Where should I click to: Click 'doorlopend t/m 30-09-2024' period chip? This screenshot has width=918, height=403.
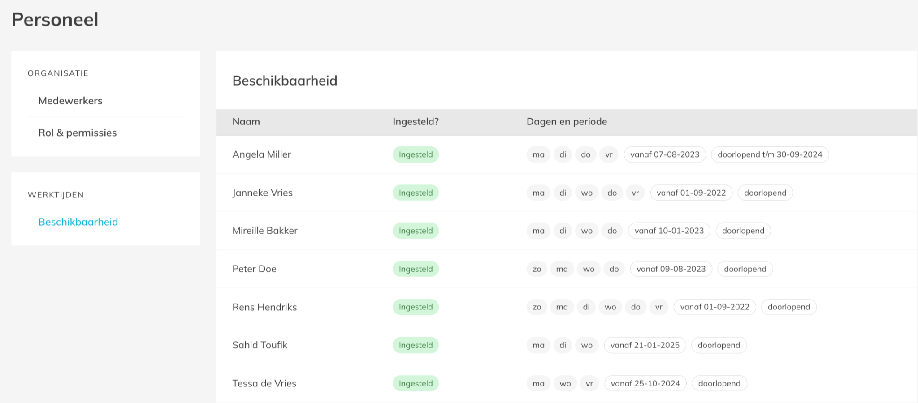pos(770,154)
